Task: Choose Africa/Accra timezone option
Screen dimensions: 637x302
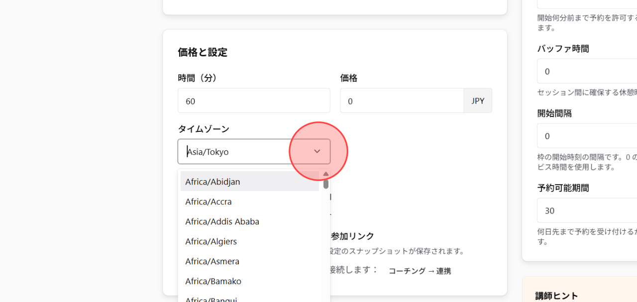Action: (x=250, y=201)
